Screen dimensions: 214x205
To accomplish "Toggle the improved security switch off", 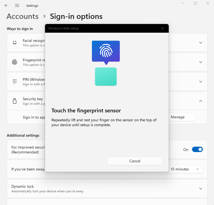I will [x=197, y=149].
